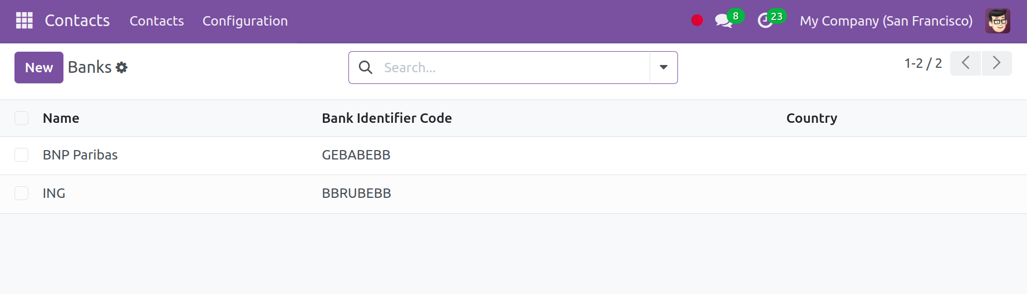Sort by Bank Identifier Code column
Screen dimensions: 1027x294
click(x=387, y=118)
